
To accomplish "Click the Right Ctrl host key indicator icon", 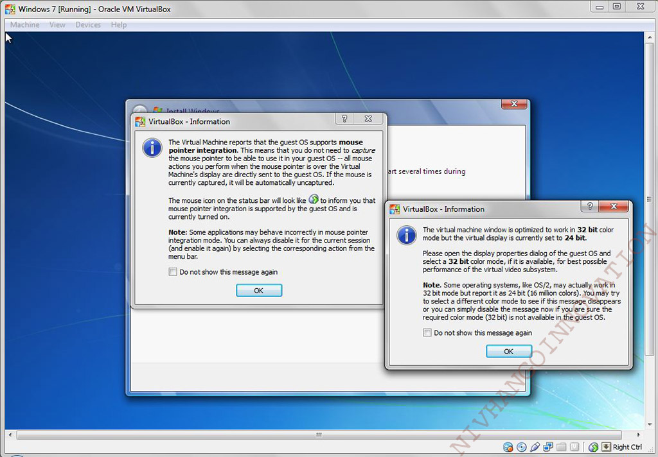I will (x=606, y=447).
